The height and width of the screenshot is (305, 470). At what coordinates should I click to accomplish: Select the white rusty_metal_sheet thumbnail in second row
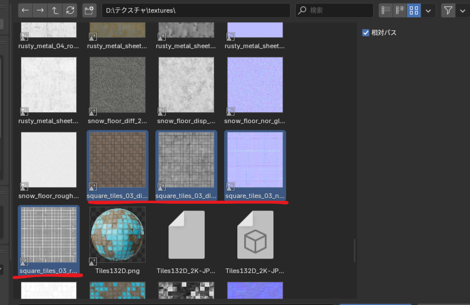click(49, 85)
